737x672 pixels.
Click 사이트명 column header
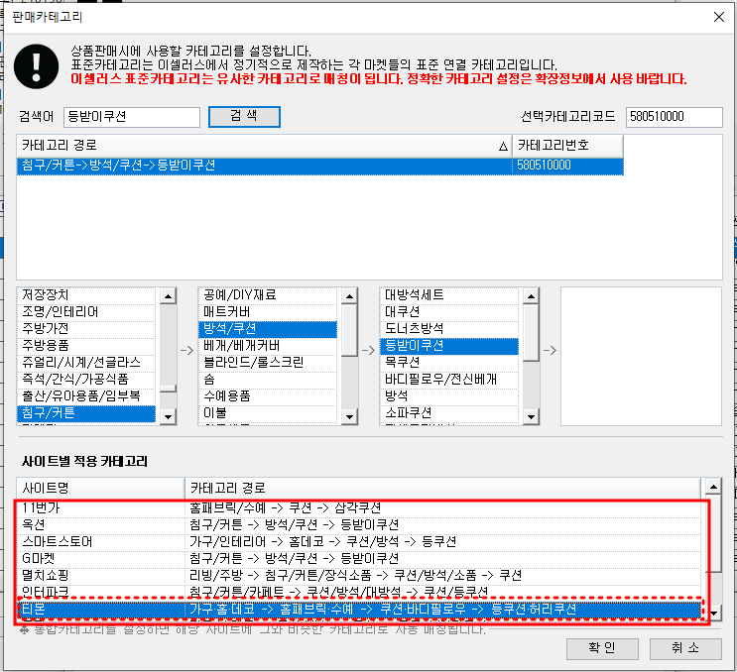click(100, 489)
